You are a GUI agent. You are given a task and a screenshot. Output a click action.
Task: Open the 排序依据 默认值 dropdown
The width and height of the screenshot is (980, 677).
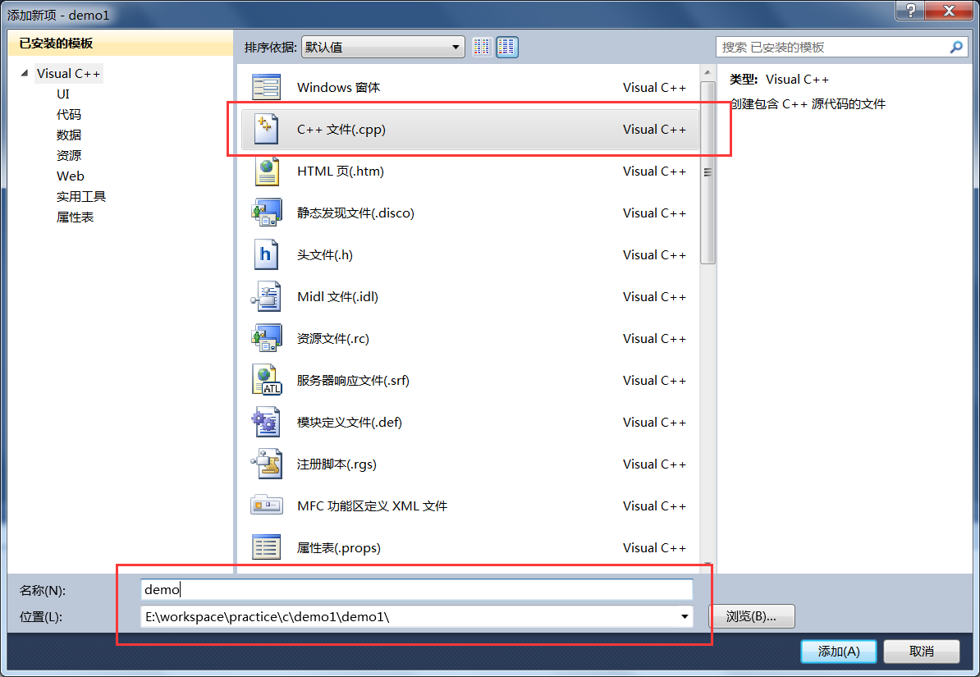(x=383, y=47)
